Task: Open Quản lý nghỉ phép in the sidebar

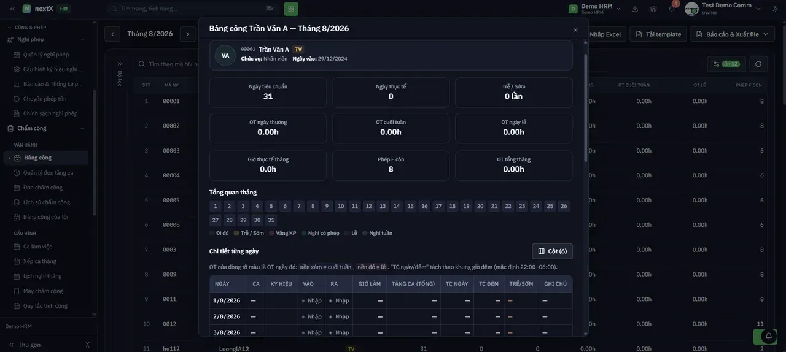Action: pyautogui.click(x=46, y=55)
